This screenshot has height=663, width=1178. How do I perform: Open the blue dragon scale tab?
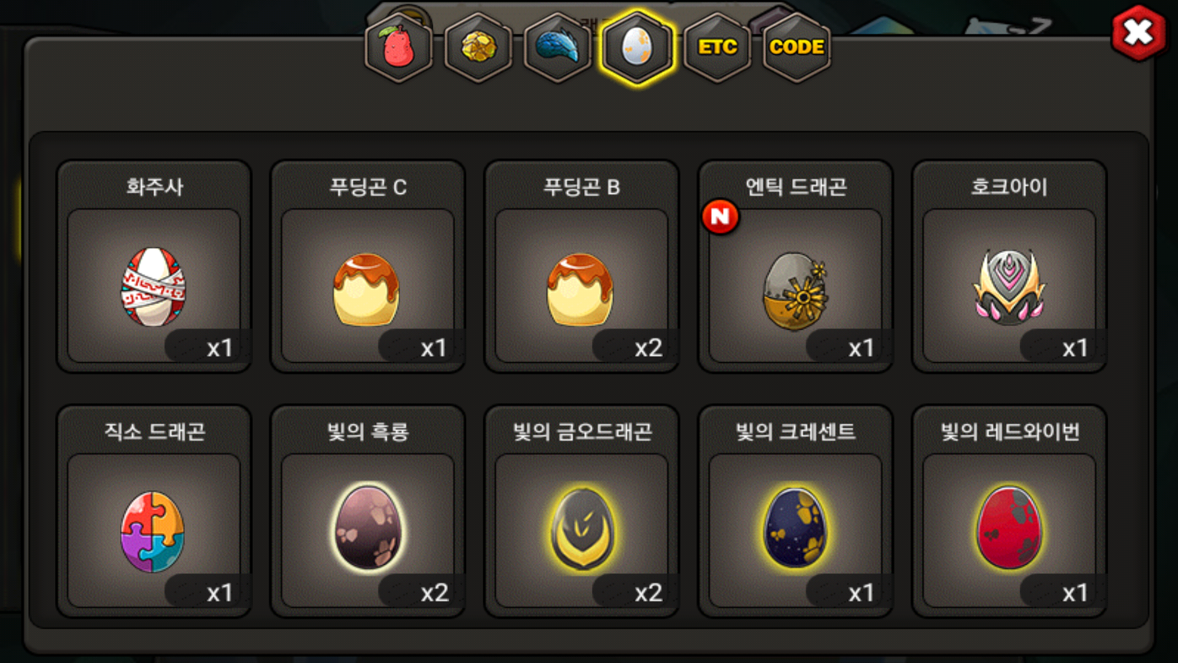pyautogui.click(x=558, y=47)
